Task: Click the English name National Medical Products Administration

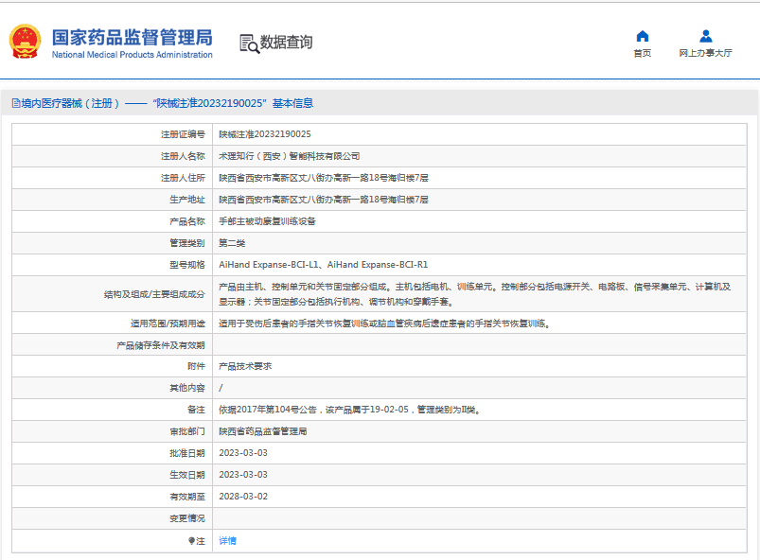Action: (x=133, y=55)
